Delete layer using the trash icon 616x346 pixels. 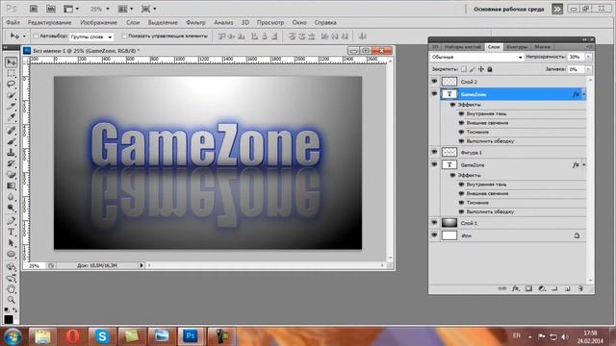[x=580, y=288]
